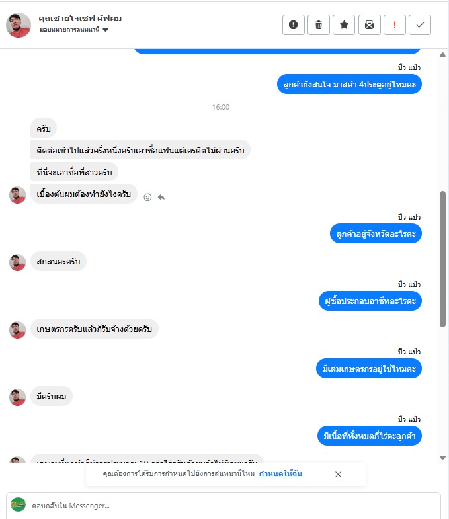
Task: Mark conversation unread with envelope icon
Action: click(370, 25)
